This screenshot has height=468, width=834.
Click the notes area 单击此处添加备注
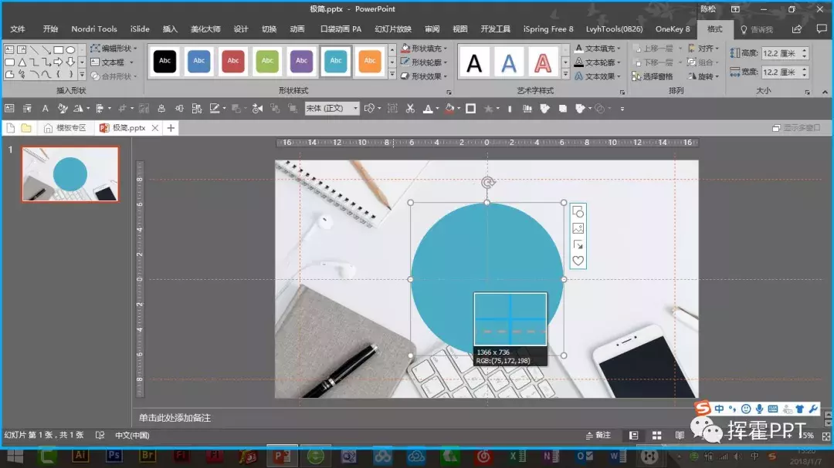coord(175,418)
